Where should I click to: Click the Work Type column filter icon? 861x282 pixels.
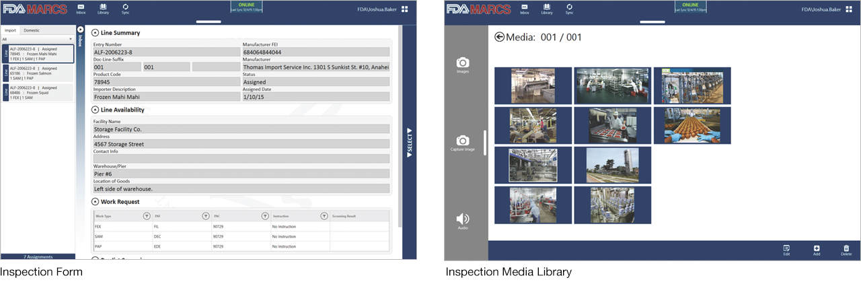147,216
